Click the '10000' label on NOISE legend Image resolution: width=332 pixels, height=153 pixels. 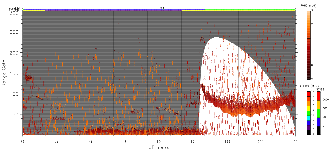325,100
